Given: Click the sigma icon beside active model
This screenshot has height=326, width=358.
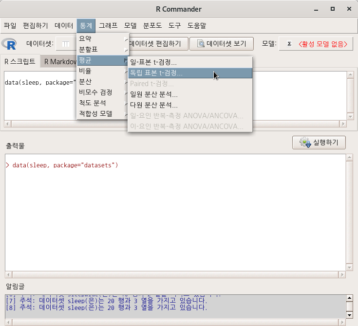Looking at the screenshot, I should tap(289, 44).
